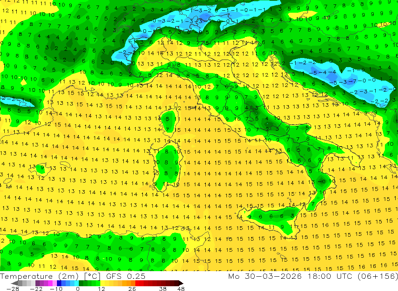Select the '(06+156)' forecast run label
The image size is (398, 291).
click(x=378, y=276)
